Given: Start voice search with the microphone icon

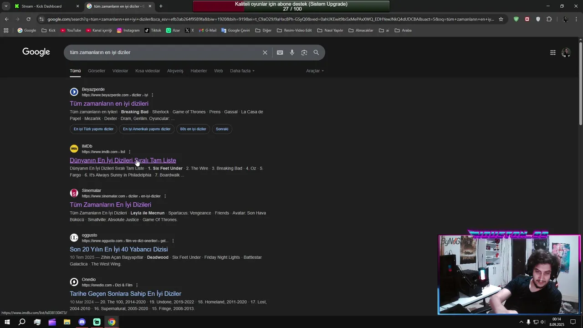Looking at the screenshot, I should tap(292, 52).
